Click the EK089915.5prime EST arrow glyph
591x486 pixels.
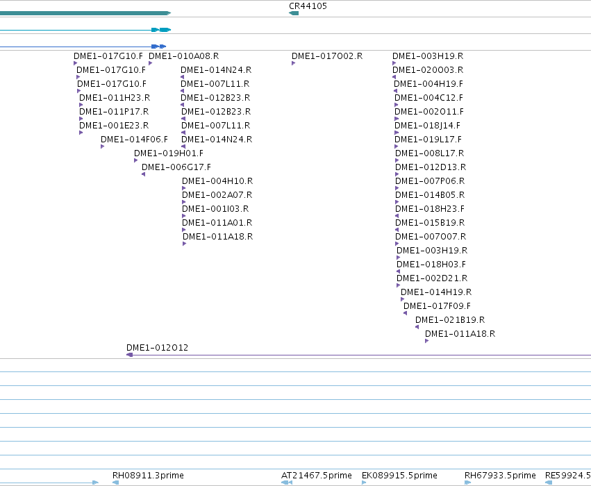(x=364, y=483)
